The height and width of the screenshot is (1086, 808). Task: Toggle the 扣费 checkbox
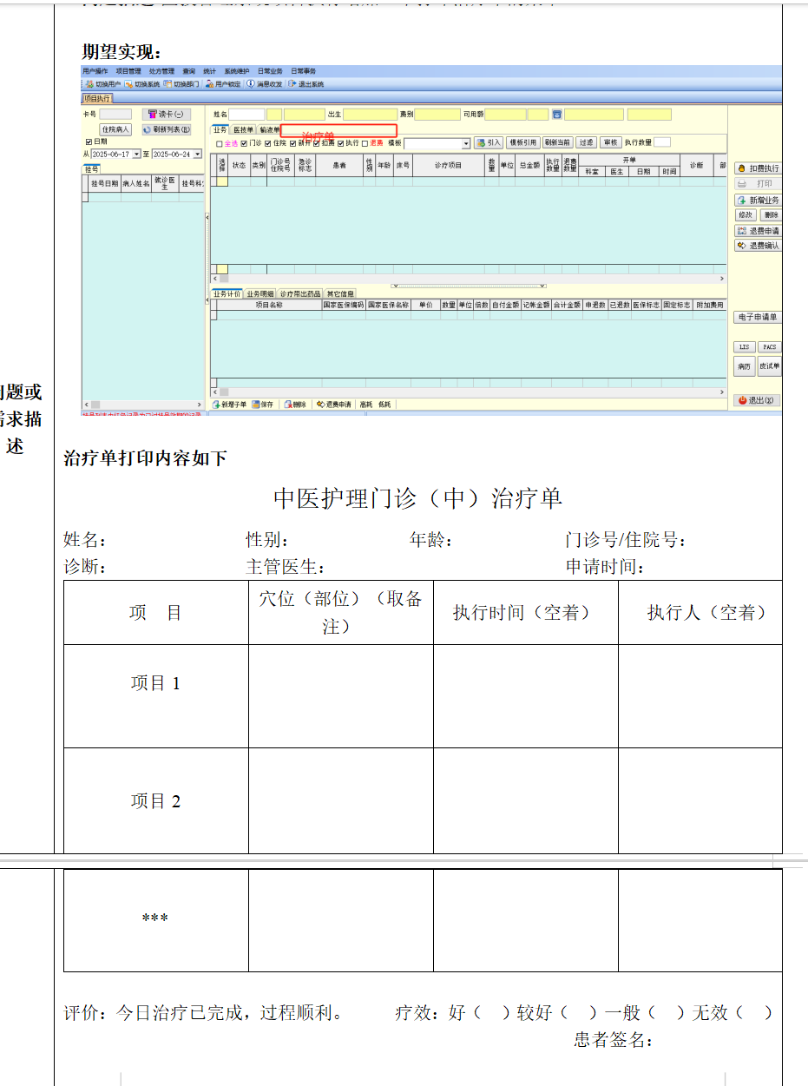[317, 143]
